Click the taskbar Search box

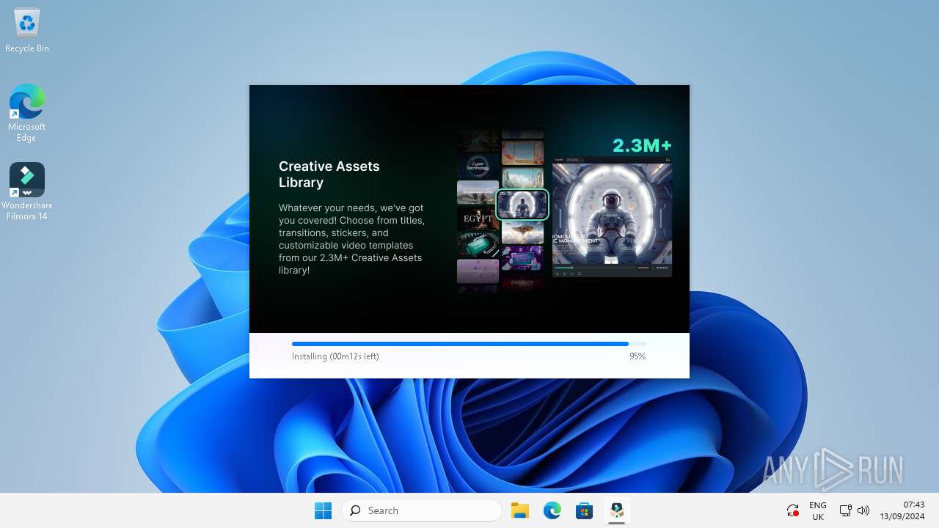[422, 510]
